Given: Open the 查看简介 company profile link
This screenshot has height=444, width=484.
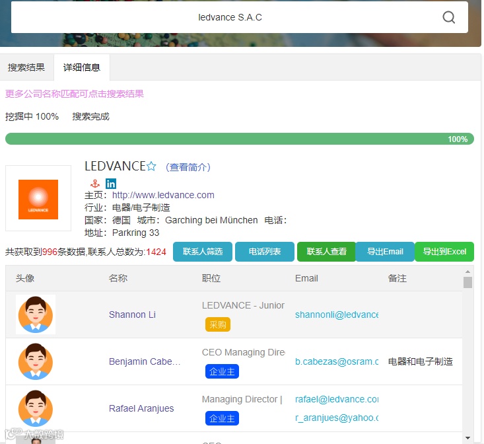Looking at the screenshot, I should click(x=188, y=167).
